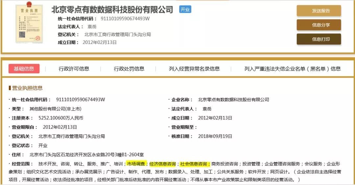Click the company name title 北京零点有数数据科技股份有限公司

click(112, 10)
